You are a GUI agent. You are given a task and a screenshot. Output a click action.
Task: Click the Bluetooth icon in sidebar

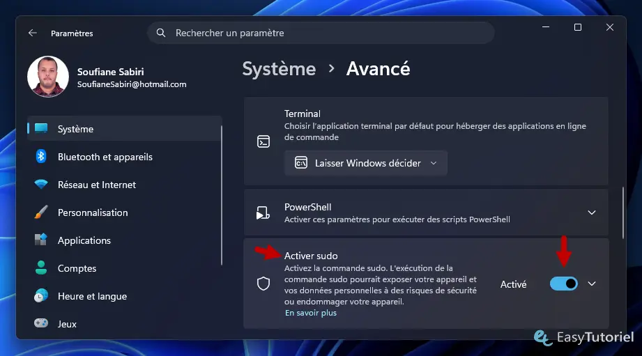click(x=41, y=156)
